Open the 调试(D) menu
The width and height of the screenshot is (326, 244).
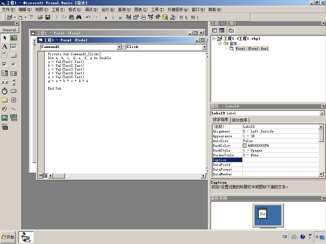pos(91,10)
